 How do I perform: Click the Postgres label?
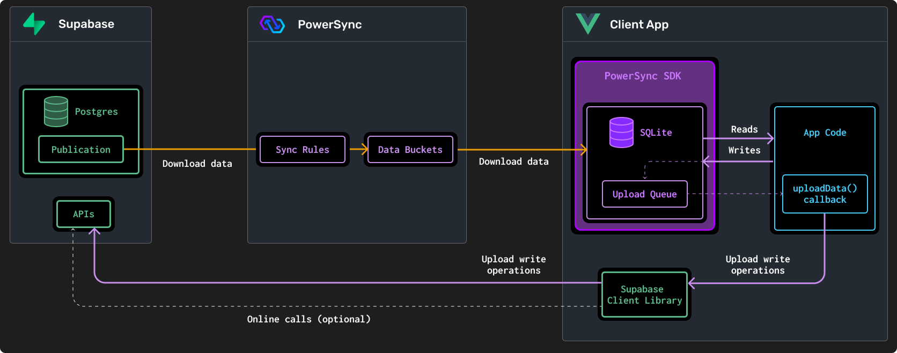click(x=97, y=112)
